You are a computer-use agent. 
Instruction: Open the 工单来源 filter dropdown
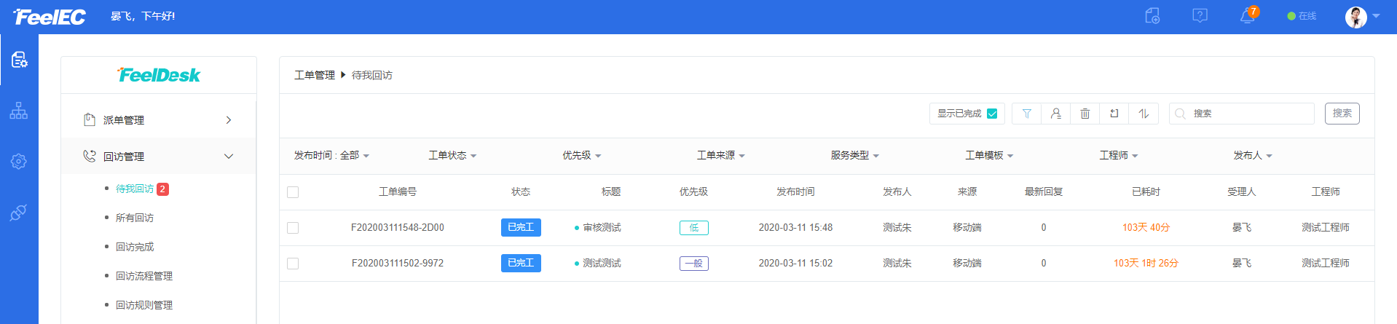(x=720, y=155)
